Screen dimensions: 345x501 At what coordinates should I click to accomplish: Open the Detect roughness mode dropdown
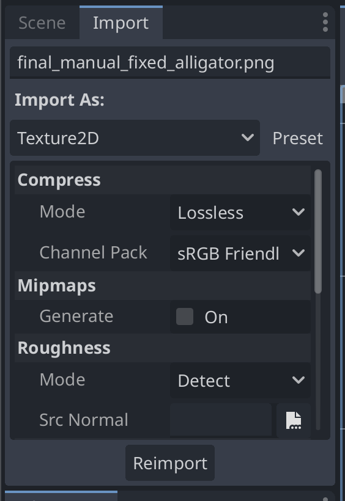click(x=240, y=380)
